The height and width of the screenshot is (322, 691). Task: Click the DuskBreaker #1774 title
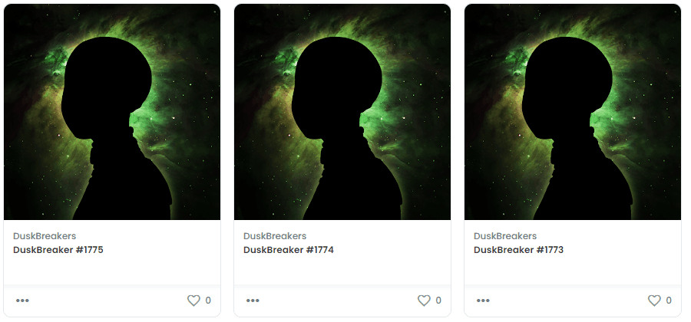[x=289, y=250]
